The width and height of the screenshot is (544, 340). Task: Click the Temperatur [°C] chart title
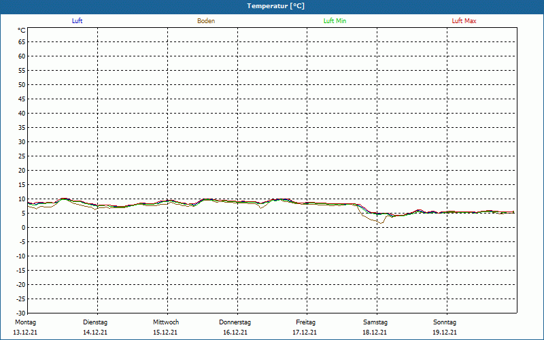[276, 6]
